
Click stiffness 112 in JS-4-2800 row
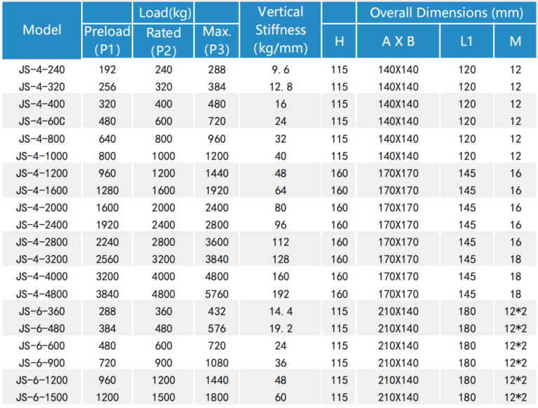tap(280, 242)
